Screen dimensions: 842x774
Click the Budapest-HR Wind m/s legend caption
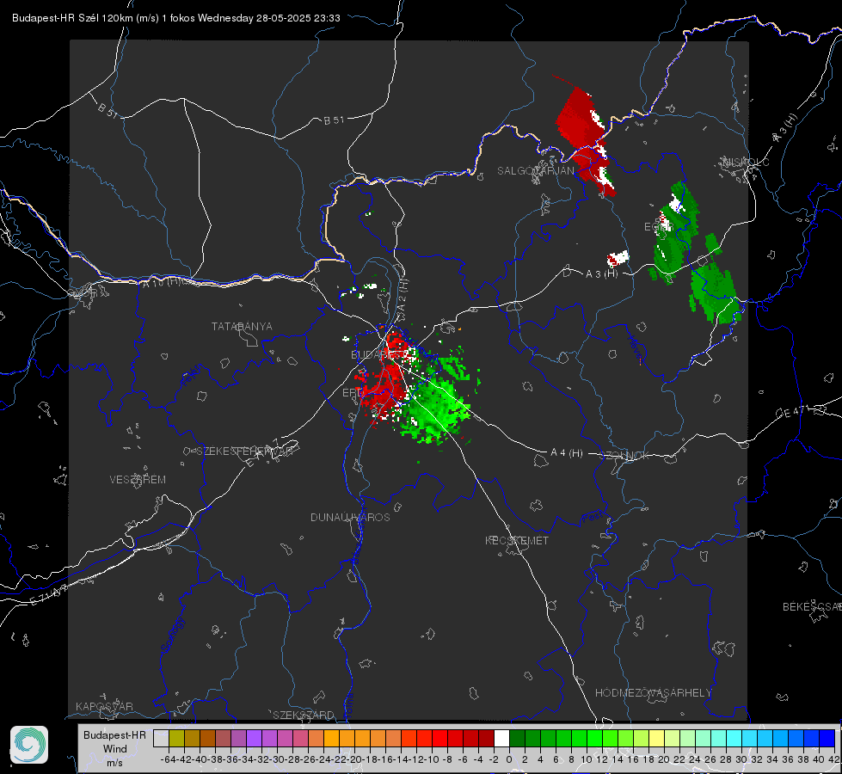[x=114, y=749]
